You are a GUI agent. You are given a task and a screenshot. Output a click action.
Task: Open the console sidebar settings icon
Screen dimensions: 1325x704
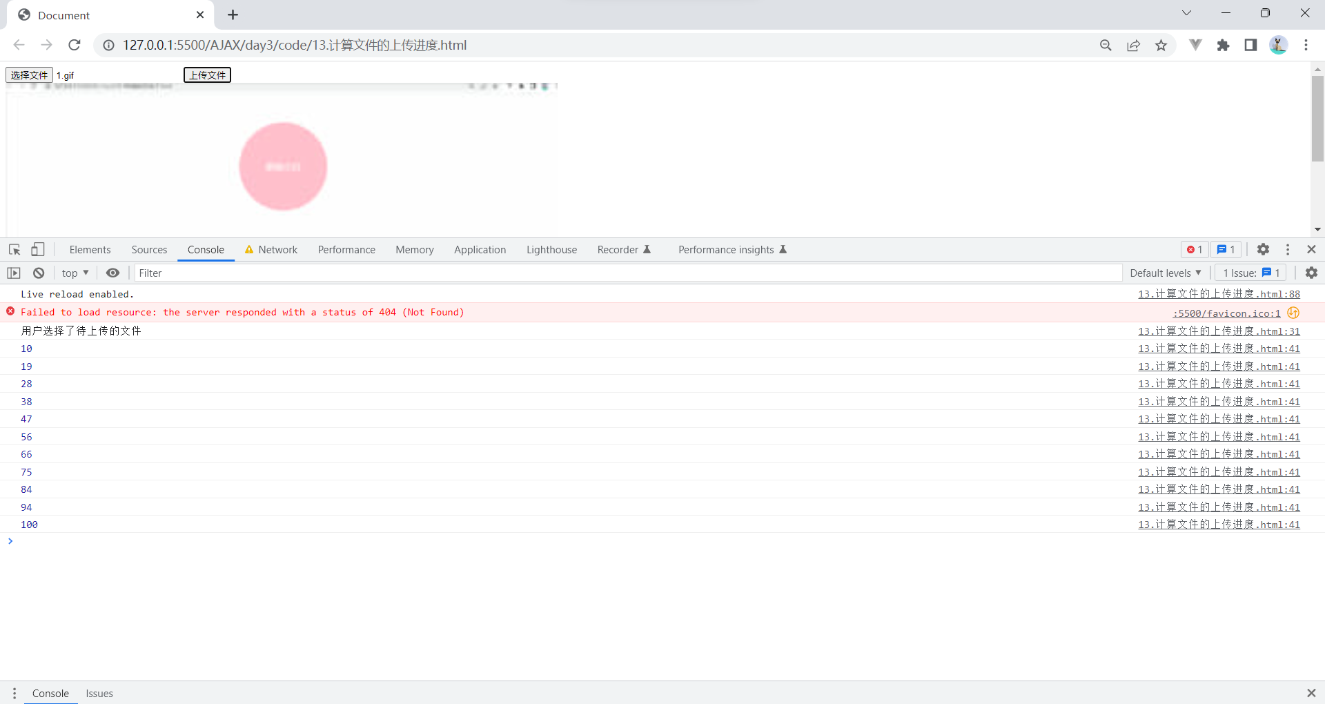click(1311, 273)
